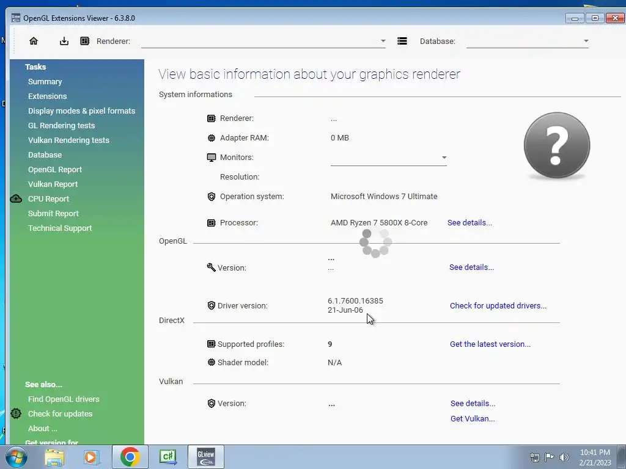Open File Explorer from taskbar
This screenshot has width=626, height=469.
tap(54, 457)
